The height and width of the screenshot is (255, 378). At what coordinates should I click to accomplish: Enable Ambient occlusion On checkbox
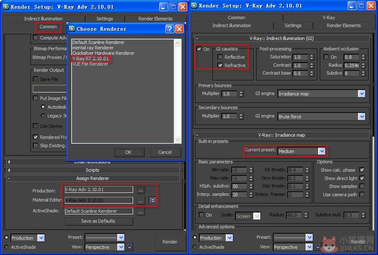[326, 57]
